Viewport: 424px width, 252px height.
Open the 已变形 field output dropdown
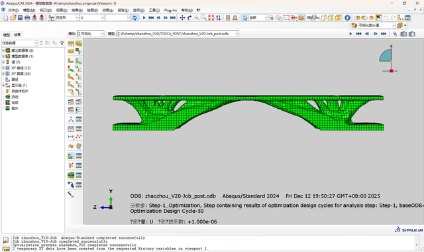pos(67,18)
